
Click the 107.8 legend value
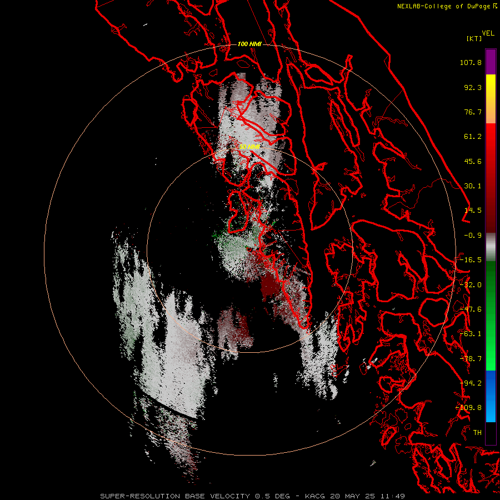point(471,62)
